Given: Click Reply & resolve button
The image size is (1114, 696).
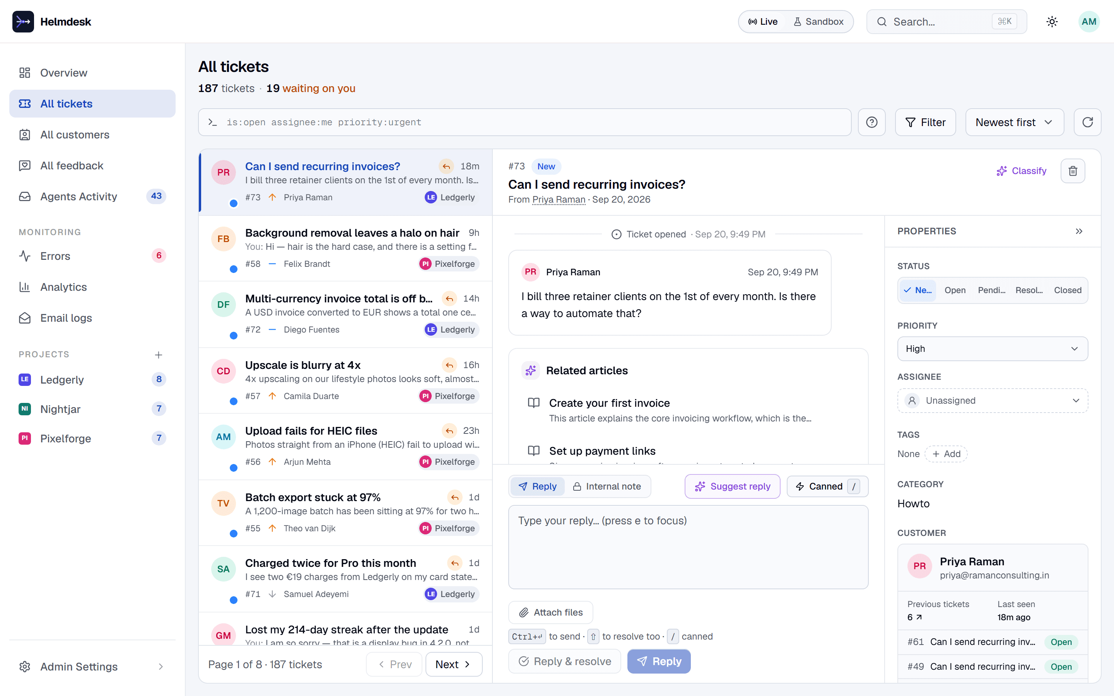Looking at the screenshot, I should (x=564, y=662).
